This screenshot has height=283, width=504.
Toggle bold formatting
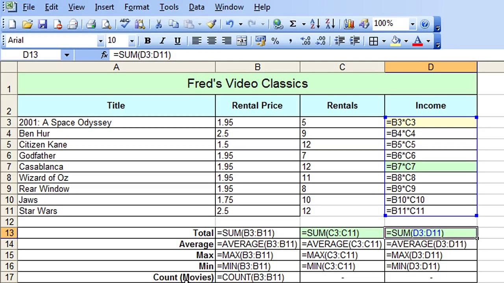pos(147,41)
